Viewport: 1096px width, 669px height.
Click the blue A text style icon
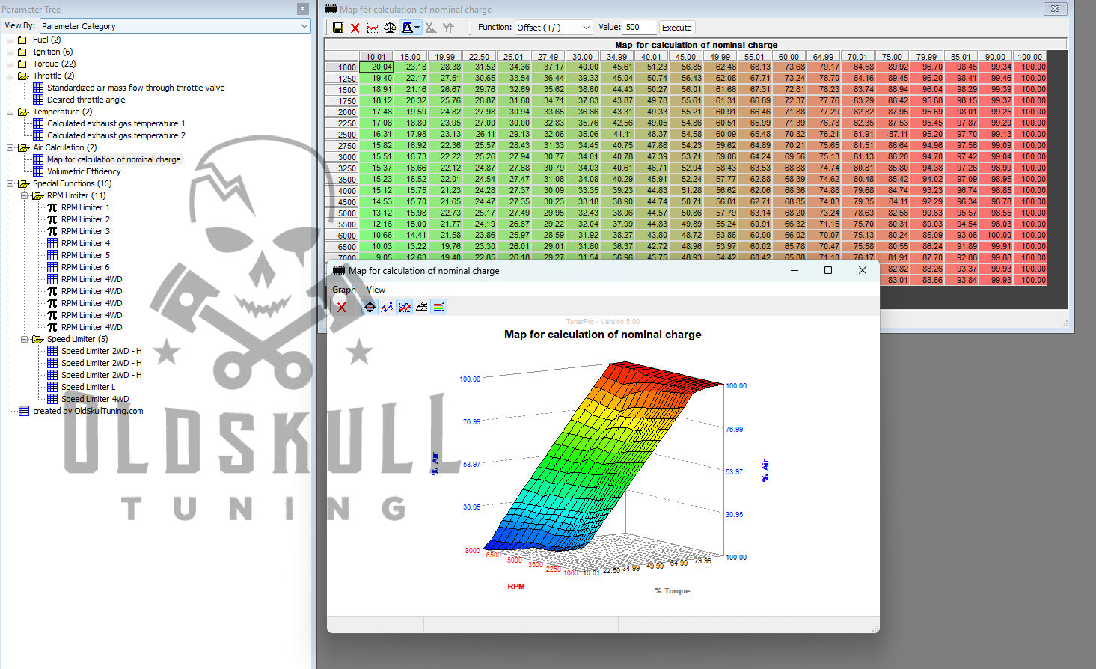click(407, 28)
